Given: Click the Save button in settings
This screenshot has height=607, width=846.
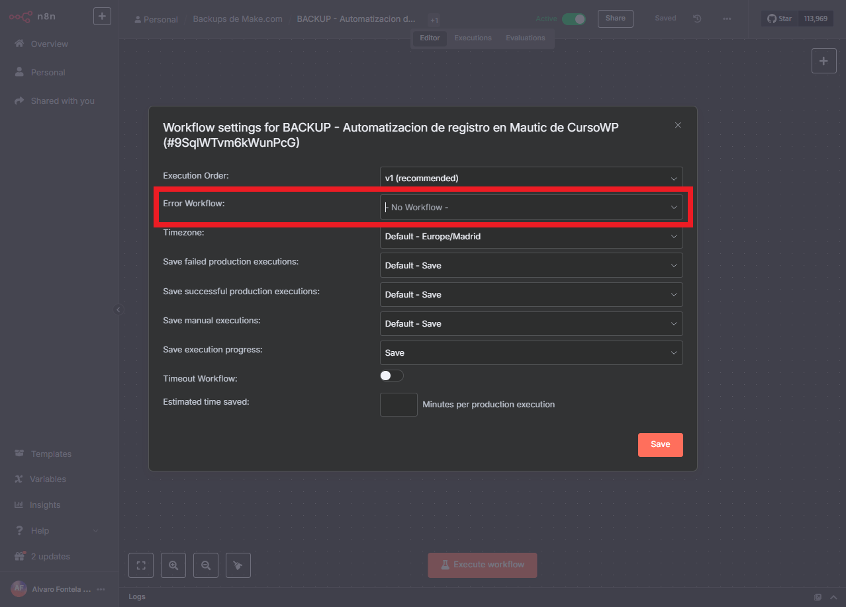Looking at the screenshot, I should [x=660, y=444].
